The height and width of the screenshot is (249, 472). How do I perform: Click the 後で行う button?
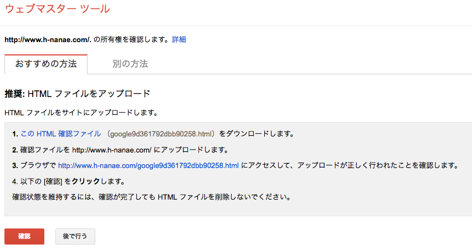pyautogui.click(x=75, y=236)
